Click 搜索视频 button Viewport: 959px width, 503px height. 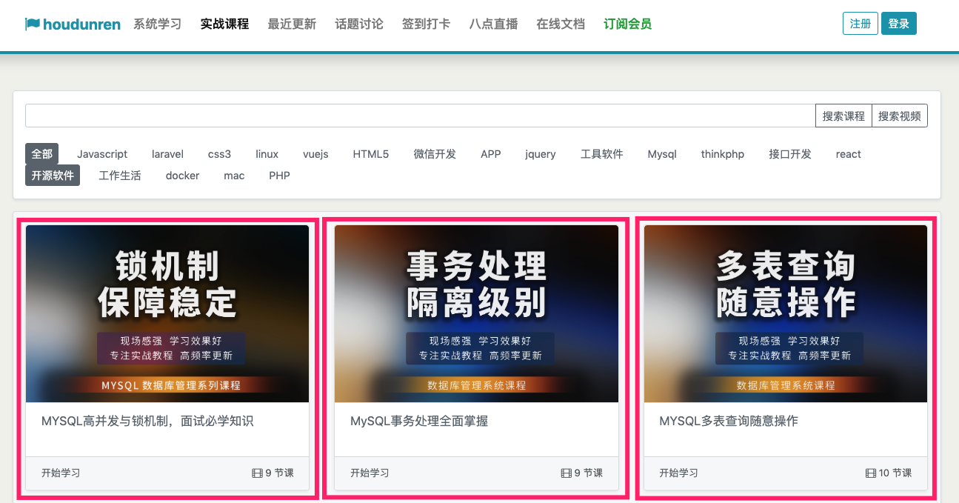[900, 116]
